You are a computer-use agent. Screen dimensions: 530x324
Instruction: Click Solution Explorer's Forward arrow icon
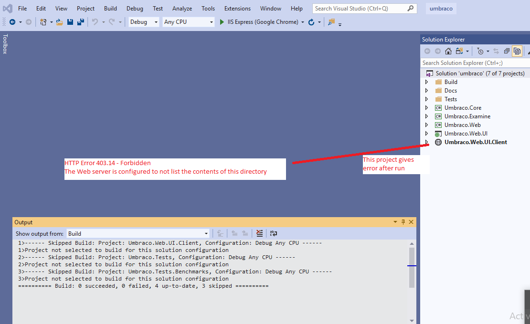coord(438,51)
